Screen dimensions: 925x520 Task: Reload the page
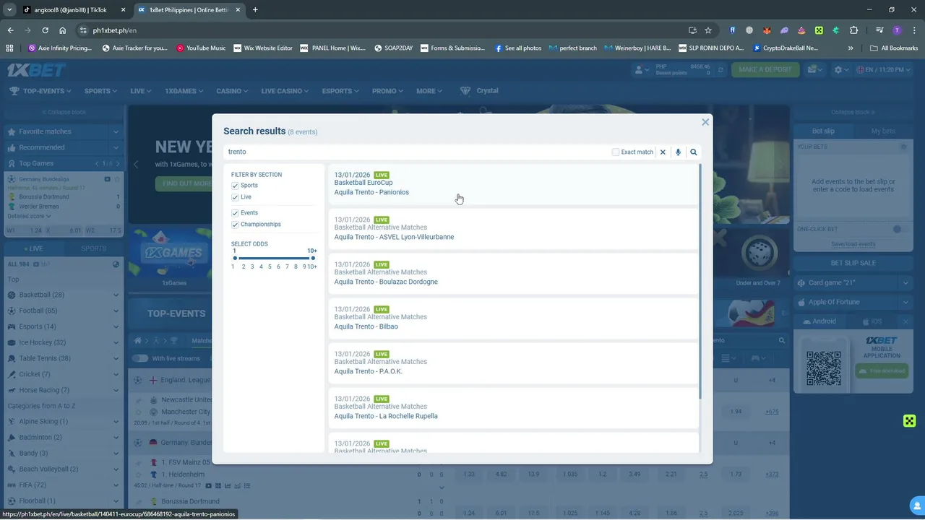coord(45,30)
